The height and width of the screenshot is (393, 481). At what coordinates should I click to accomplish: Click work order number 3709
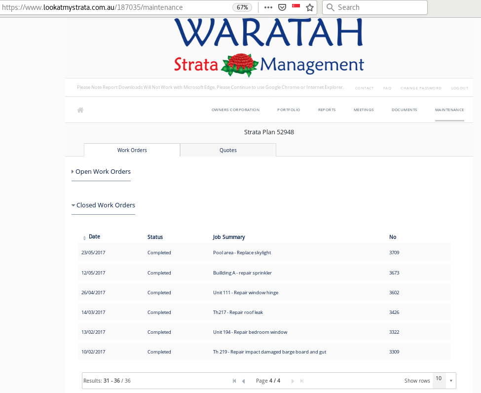pyautogui.click(x=394, y=253)
